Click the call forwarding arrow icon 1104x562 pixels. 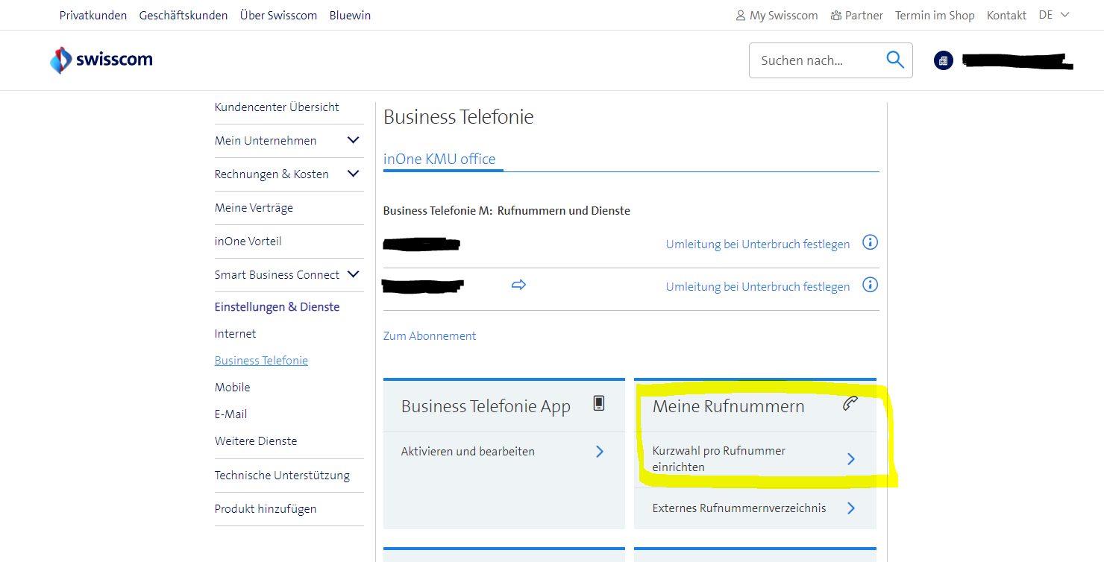(518, 285)
